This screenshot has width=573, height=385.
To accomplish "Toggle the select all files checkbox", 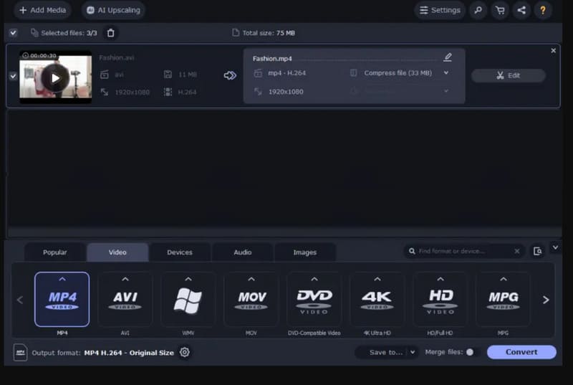I will (x=13, y=33).
